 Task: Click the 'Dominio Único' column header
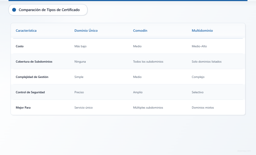pyautogui.click(x=86, y=30)
